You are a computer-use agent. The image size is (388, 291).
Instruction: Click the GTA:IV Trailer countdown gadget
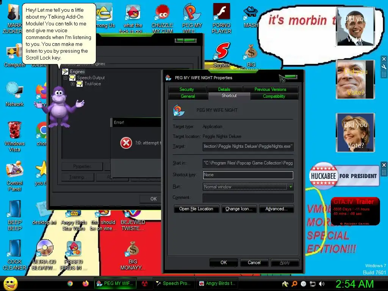point(355,211)
